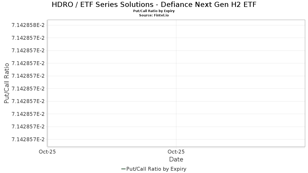Click the top 7.142858E-2 axis value
The height and width of the screenshot is (173, 308).
tap(28, 25)
